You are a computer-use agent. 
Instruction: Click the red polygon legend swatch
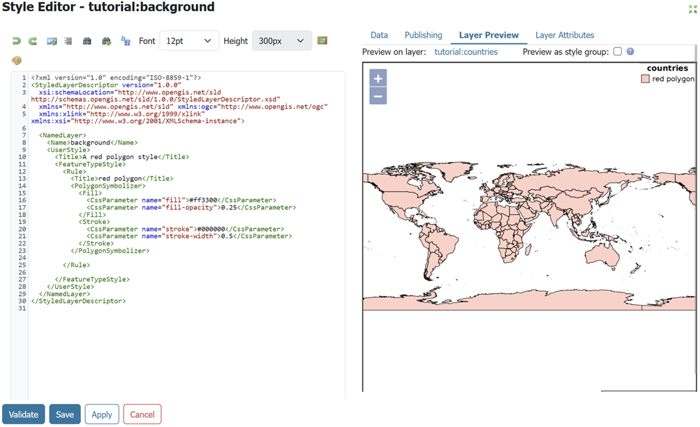645,79
